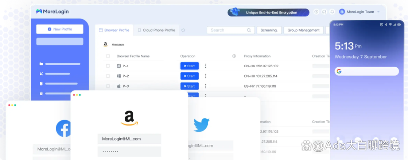
Task: Click the Apple icon for P-3
Action: pos(118,86)
